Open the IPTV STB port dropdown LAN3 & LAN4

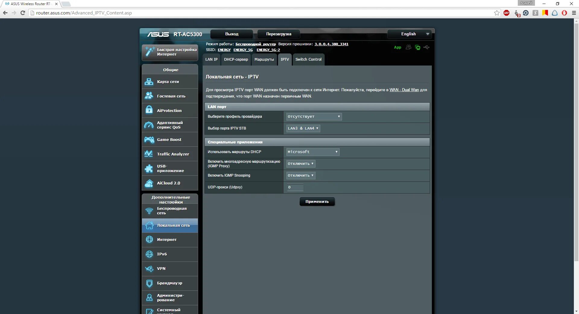(303, 128)
